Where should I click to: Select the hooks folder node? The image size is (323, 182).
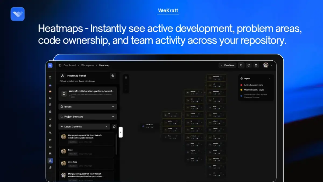coord(194,145)
